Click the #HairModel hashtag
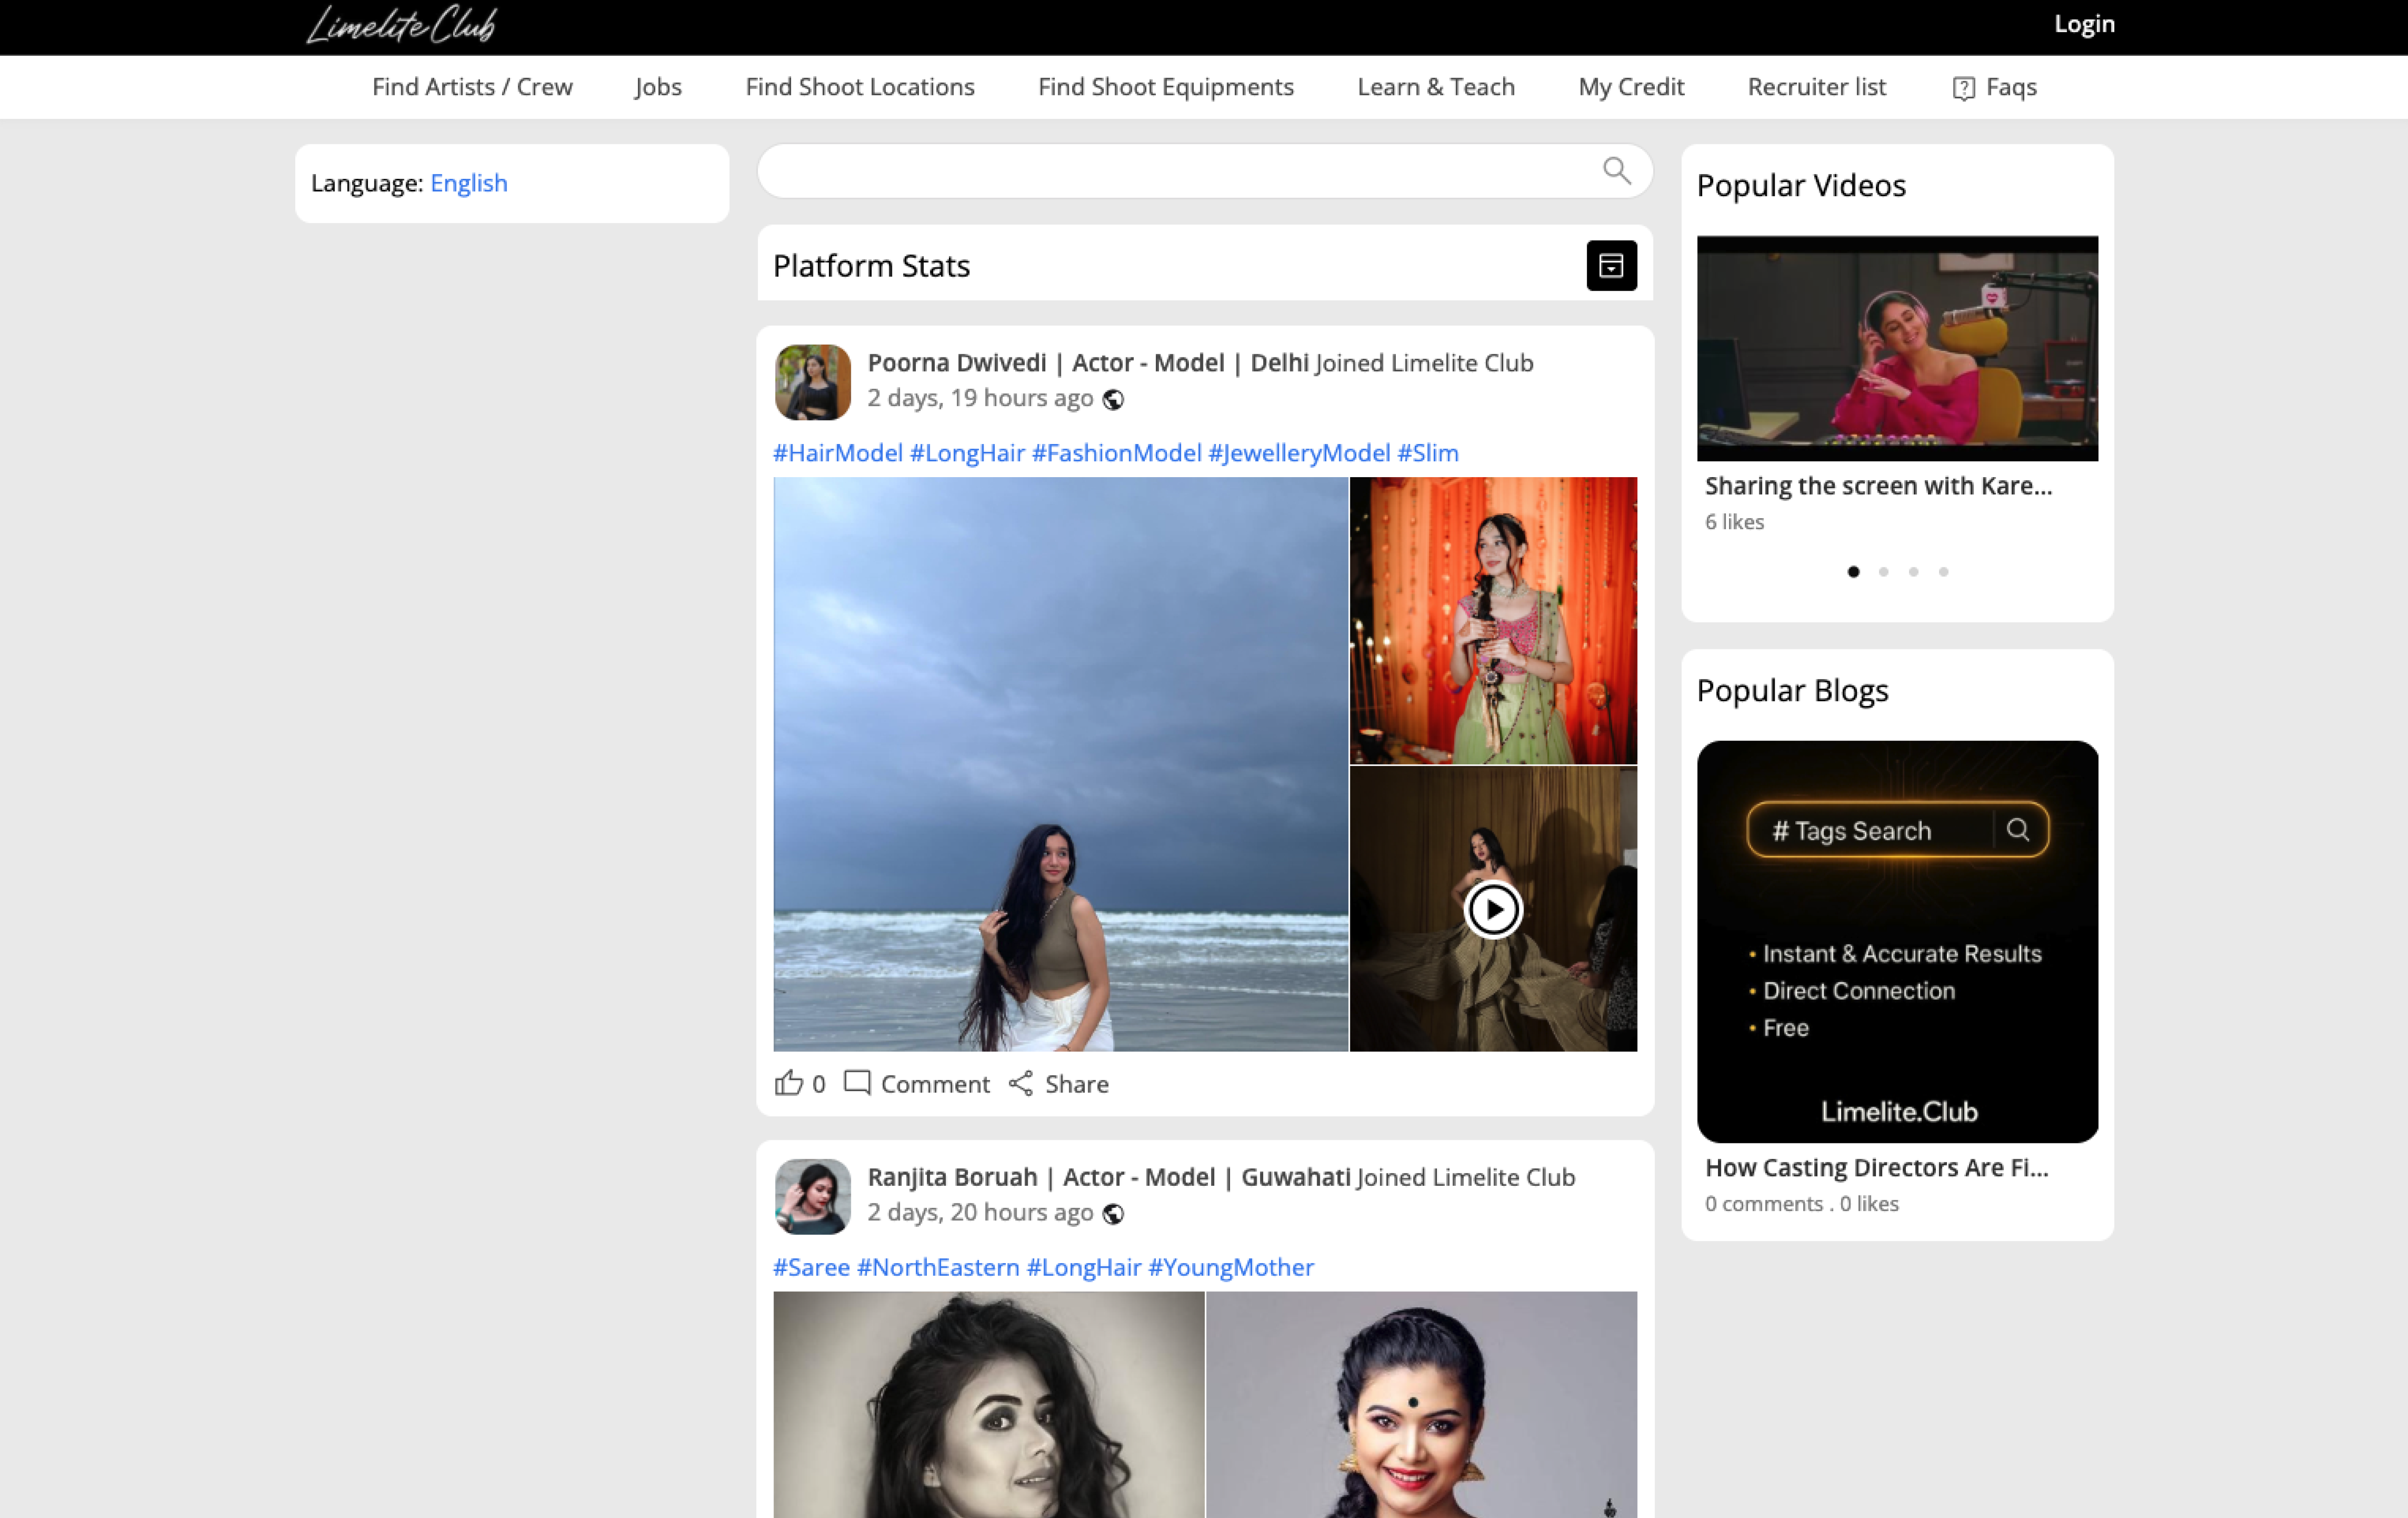 (x=838, y=453)
